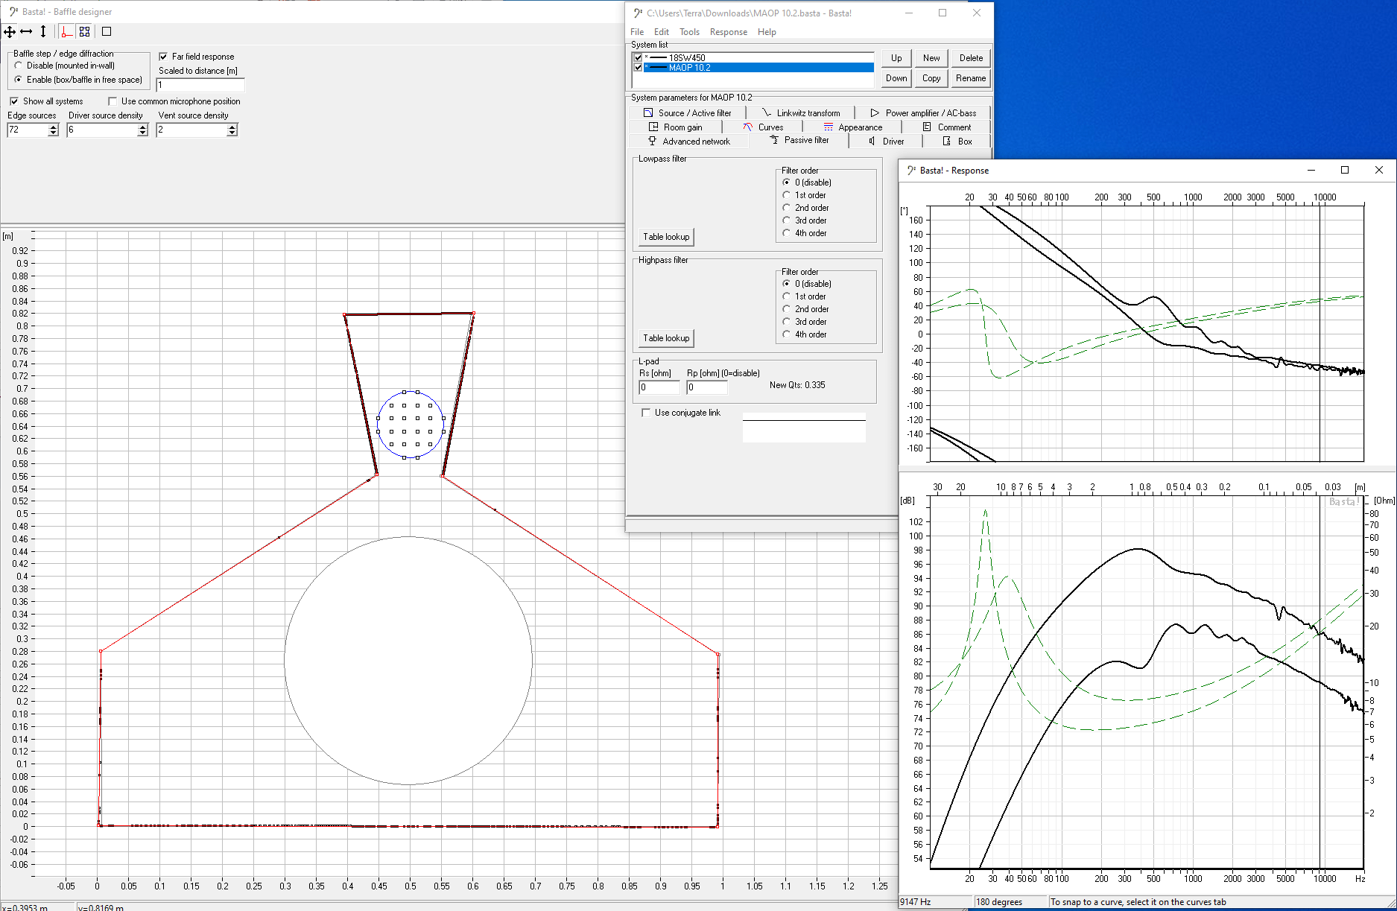The height and width of the screenshot is (911, 1397).
Task: Select lowpass filter 4th order
Action: tap(786, 233)
